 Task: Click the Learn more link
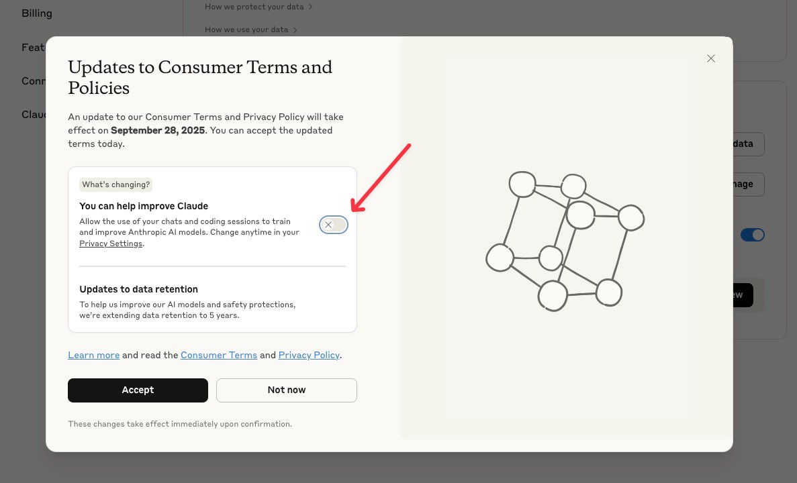93,355
